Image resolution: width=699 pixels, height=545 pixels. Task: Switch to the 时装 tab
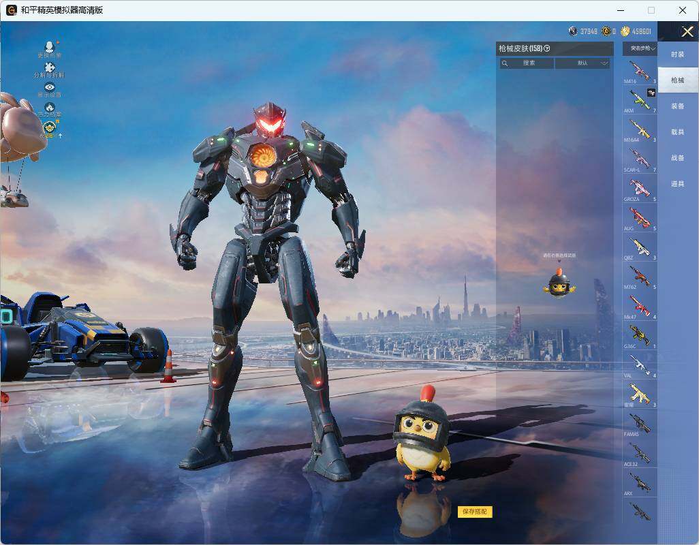coord(678,54)
